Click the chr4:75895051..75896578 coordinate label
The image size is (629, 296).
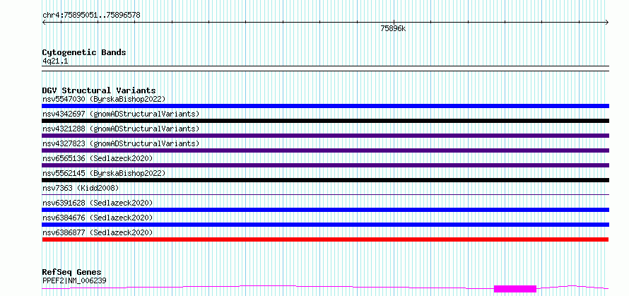coord(91,16)
